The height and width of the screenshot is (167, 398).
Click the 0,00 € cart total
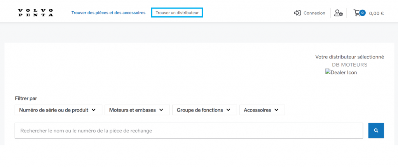[376, 14]
